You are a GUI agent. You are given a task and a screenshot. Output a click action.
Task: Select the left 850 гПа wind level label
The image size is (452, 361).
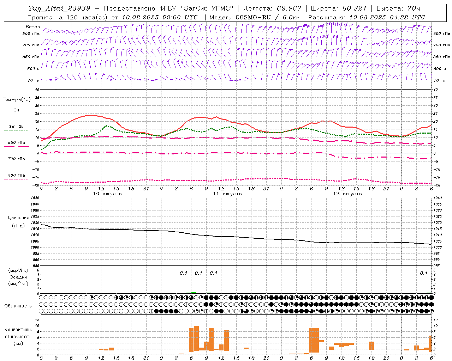coord(31,57)
